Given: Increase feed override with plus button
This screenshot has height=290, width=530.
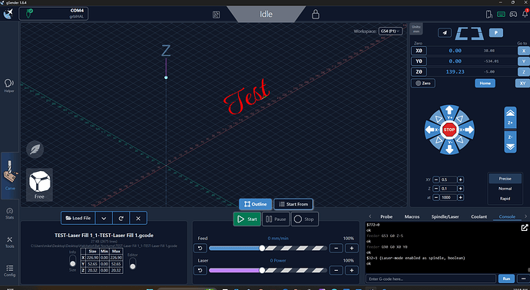Looking at the screenshot, I should [x=352, y=248].
